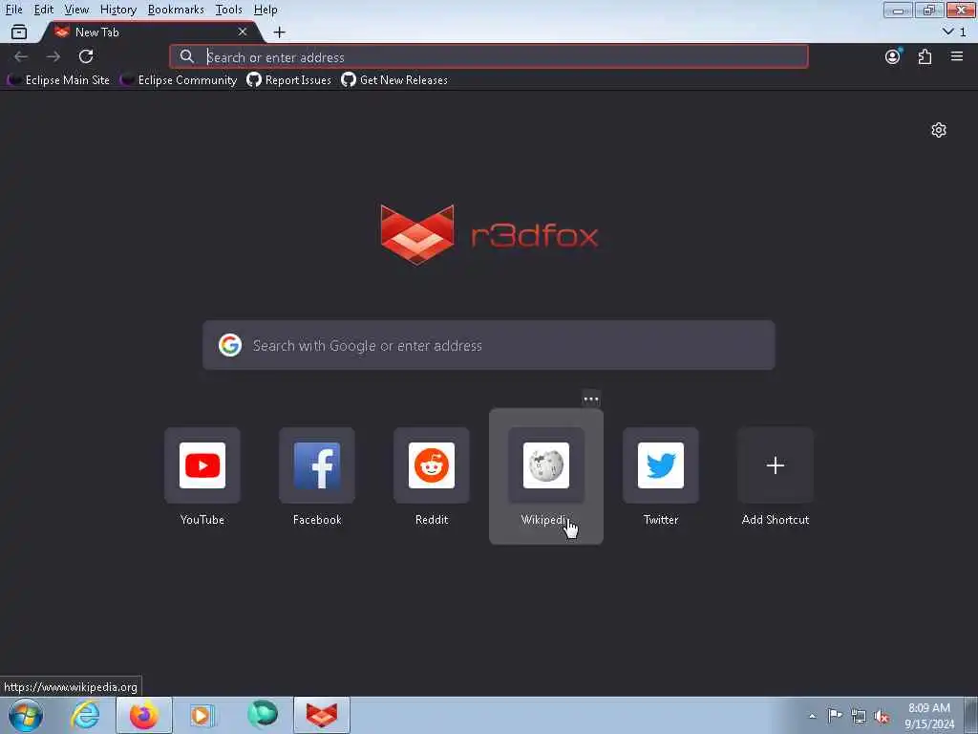Open the File menu
This screenshot has width=978, height=734.
[13, 10]
